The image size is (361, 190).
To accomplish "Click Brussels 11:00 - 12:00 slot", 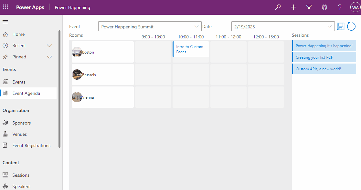I will pyautogui.click(x=228, y=75).
